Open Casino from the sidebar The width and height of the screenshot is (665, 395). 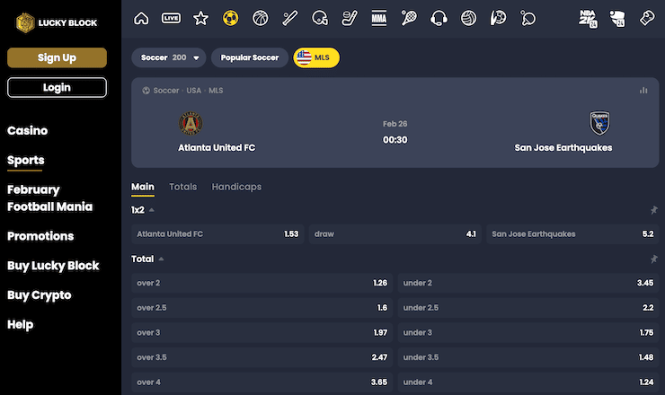click(27, 130)
